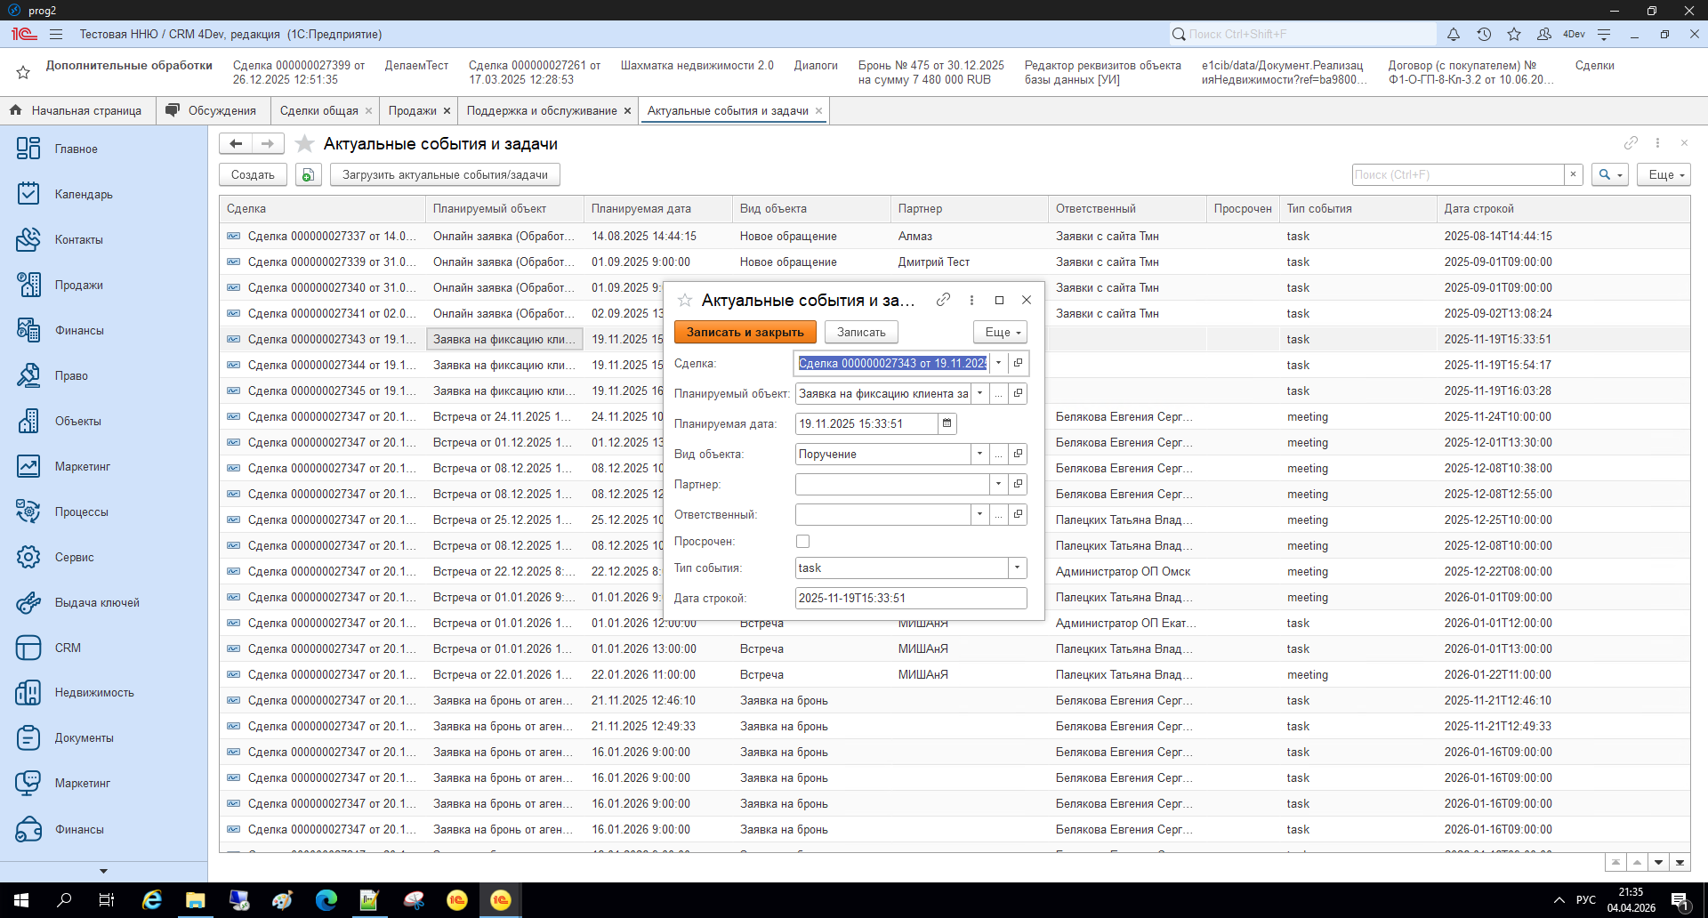Switch to Поддержка и обслуживание tab
This screenshot has width=1708, height=918.
[541, 111]
